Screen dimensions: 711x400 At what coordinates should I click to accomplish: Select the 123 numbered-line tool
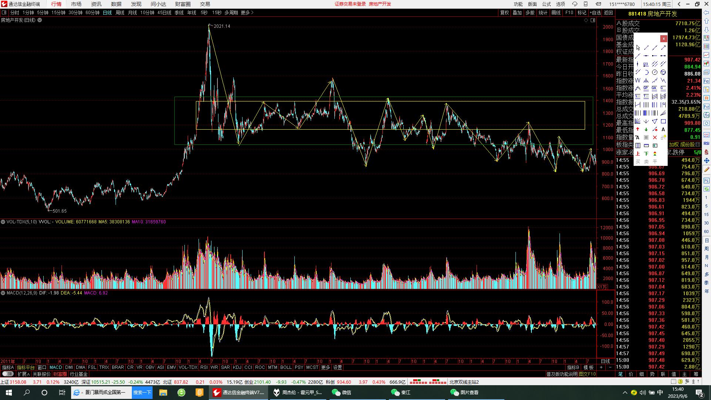[646, 64]
